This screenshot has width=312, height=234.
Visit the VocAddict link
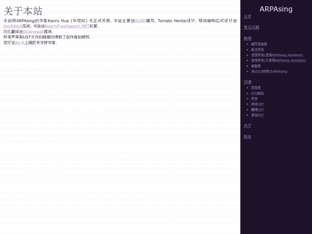click(x=13, y=26)
